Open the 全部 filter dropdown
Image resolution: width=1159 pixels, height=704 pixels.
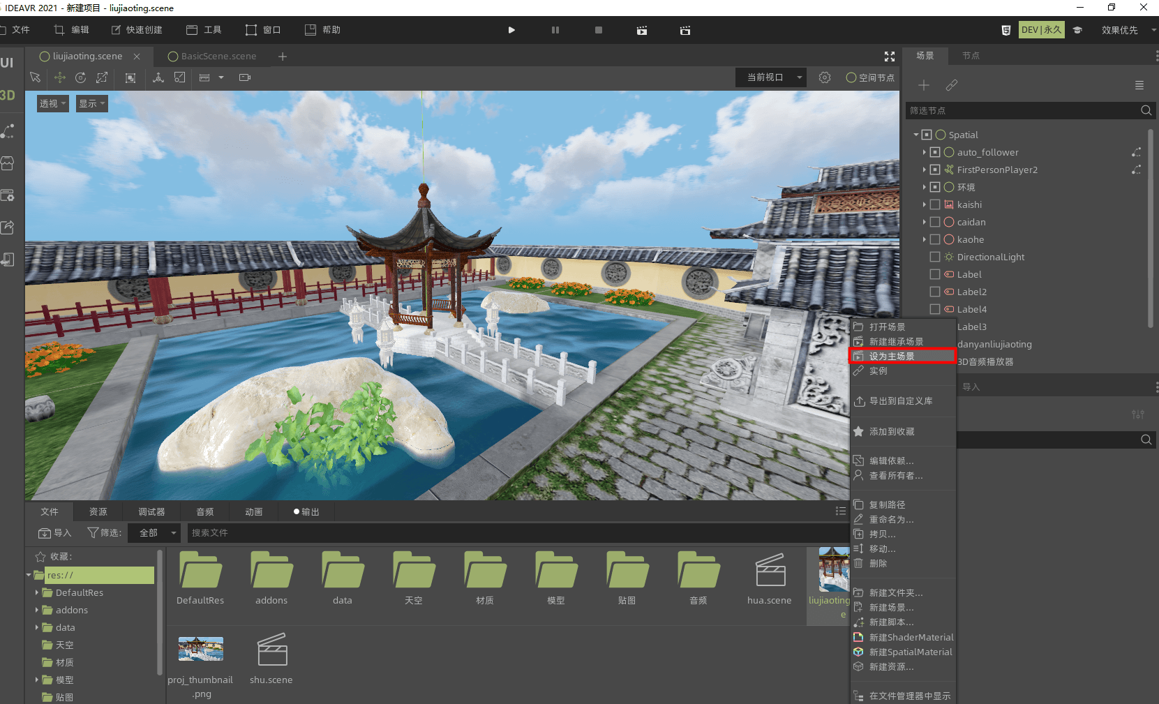click(155, 532)
